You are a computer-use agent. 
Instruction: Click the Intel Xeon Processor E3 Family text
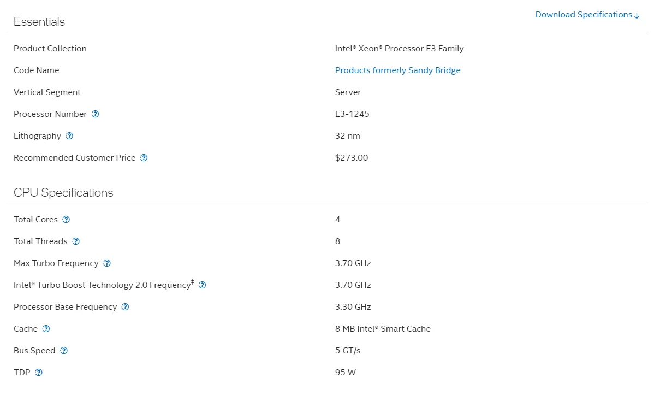pos(399,49)
